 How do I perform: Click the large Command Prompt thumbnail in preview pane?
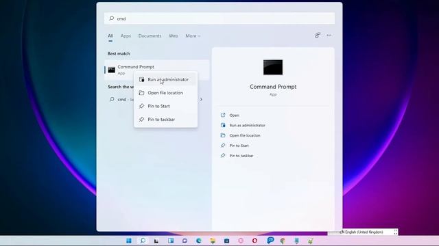273,67
